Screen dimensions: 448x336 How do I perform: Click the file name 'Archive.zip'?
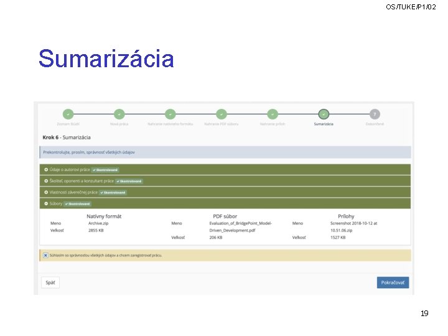tap(98, 223)
